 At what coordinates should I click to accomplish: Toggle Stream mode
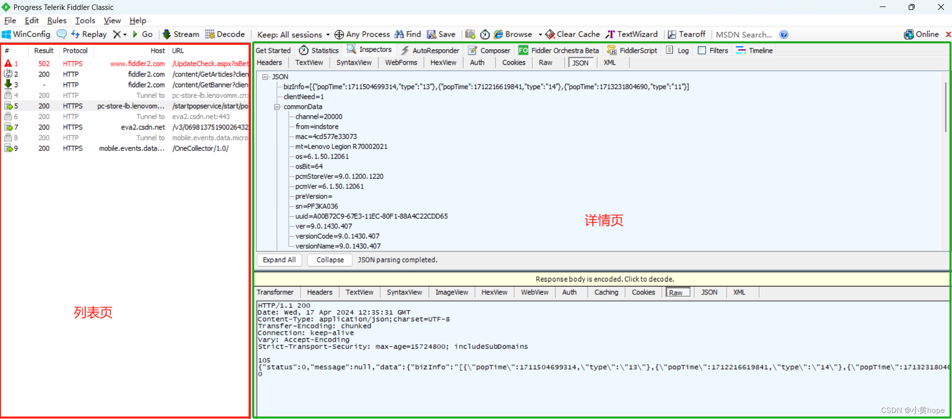[x=181, y=34]
